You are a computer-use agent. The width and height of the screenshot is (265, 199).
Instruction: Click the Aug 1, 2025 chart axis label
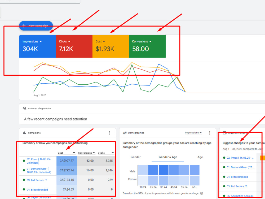tap(40, 96)
